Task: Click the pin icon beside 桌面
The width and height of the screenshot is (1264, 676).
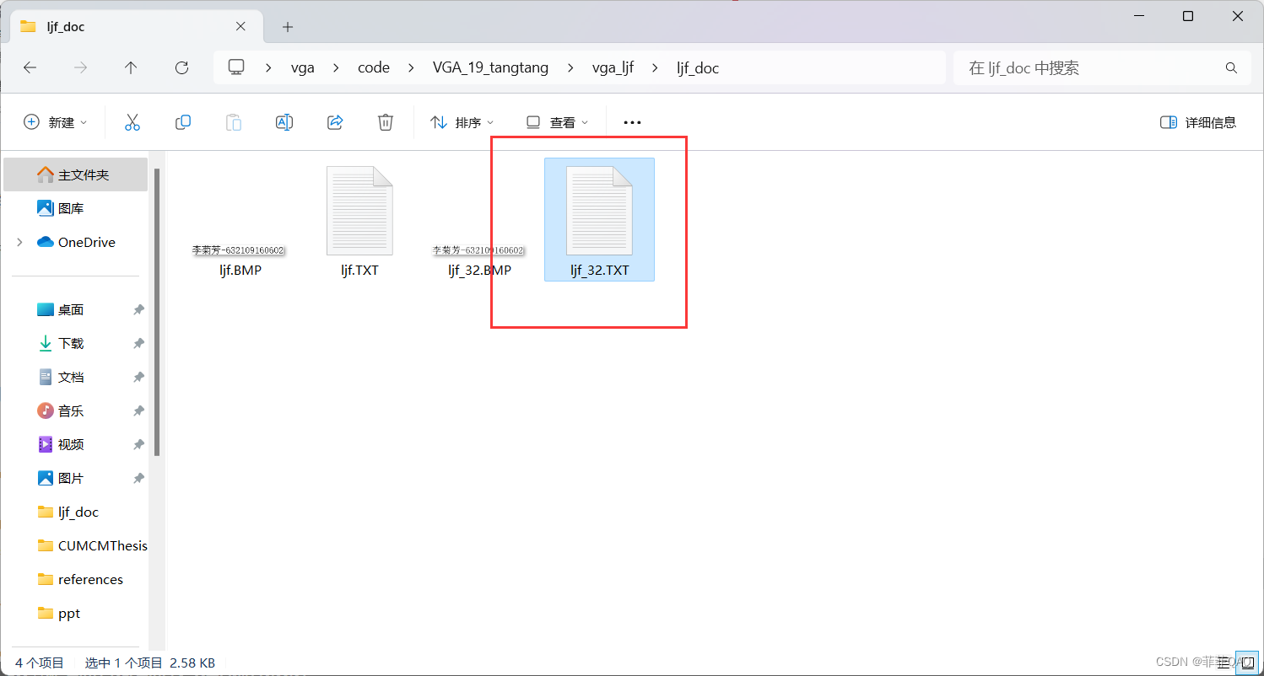Action: coord(138,309)
